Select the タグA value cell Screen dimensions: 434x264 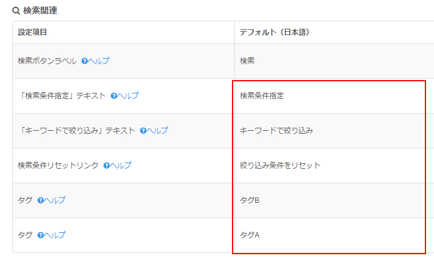[x=334, y=235]
